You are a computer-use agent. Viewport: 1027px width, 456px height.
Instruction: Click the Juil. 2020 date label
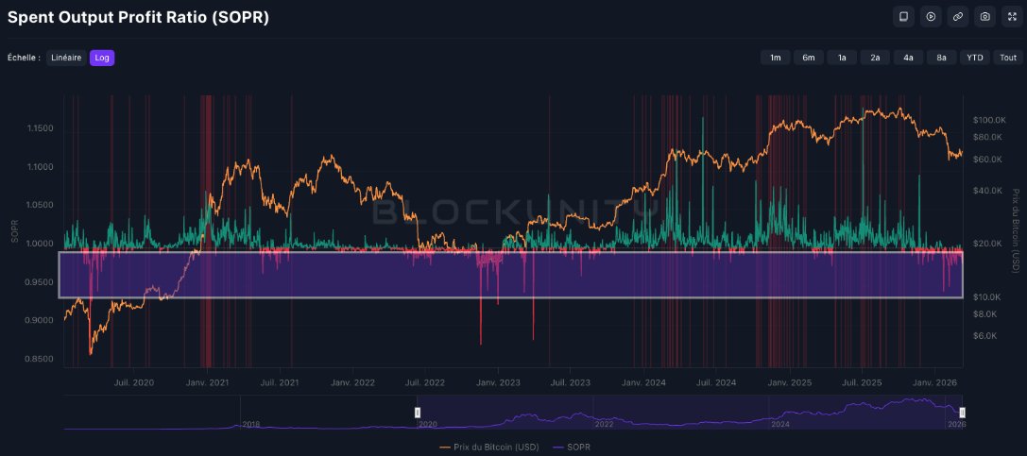pos(135,382)
